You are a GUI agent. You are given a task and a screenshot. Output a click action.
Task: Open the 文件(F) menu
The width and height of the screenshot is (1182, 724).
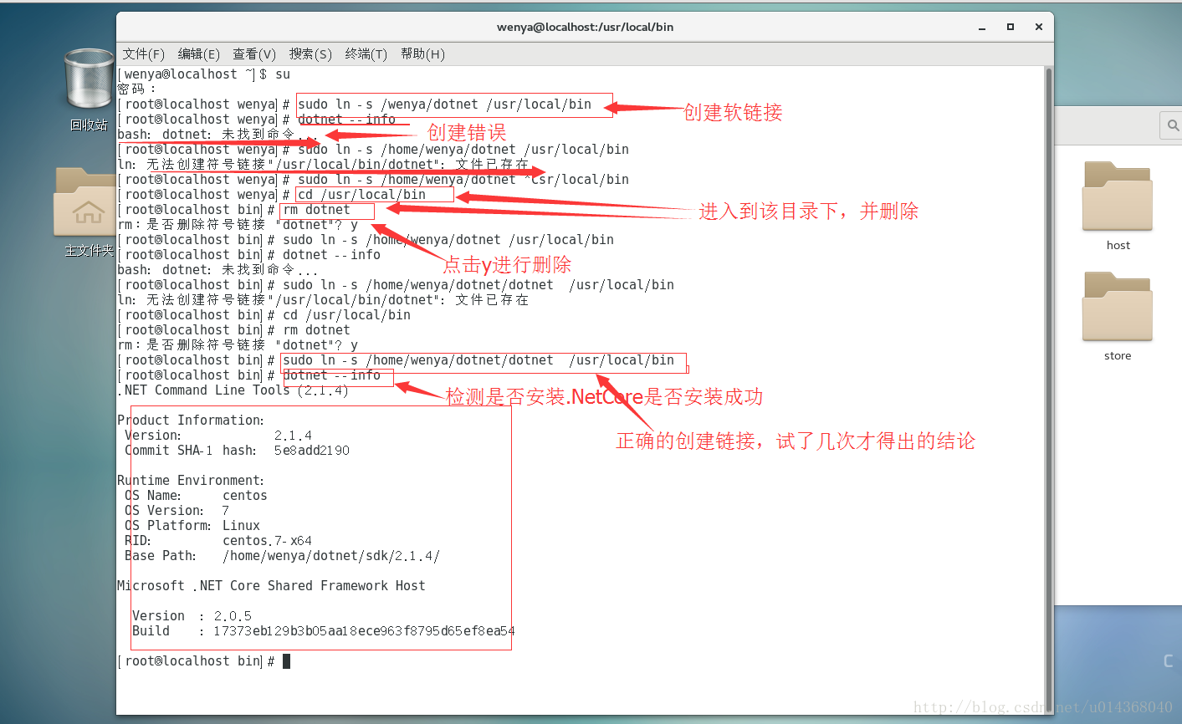143,54
